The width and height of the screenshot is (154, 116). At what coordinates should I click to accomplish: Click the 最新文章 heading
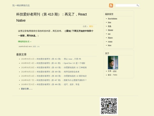(21, 54)
